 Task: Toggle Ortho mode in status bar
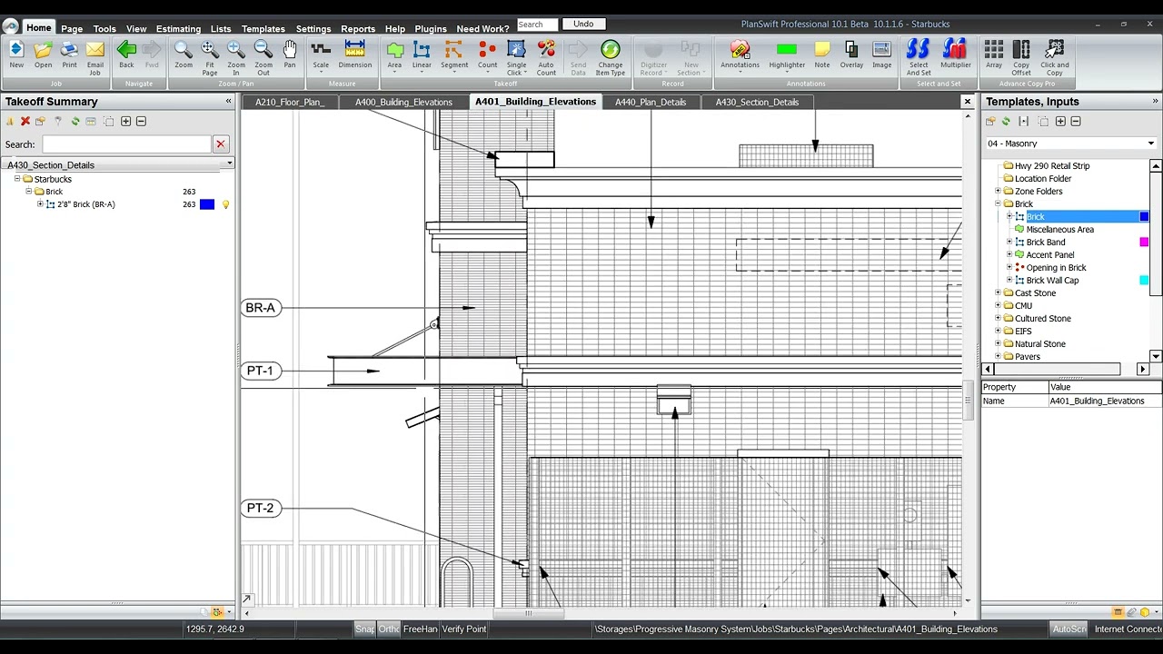pyautogui.click(x=388, y=629)
